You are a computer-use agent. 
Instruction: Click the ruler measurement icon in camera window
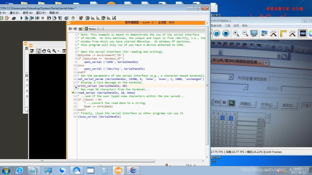(x=283, y=33)
